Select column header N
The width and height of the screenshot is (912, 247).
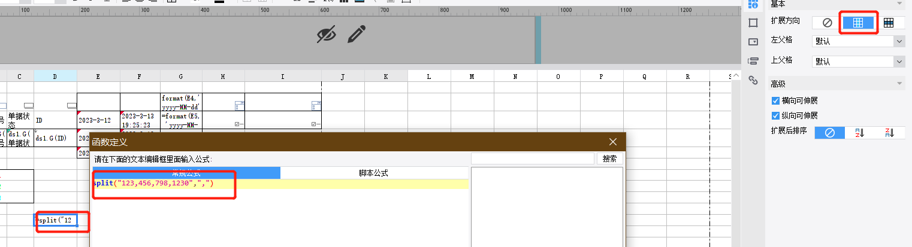[x=515, y=76]
